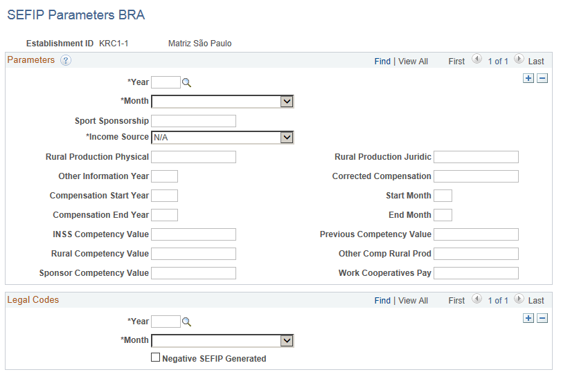Viewport: 561px width, 372px height.
Task: Focus the Rural Production Physical field
Action: 193,157
